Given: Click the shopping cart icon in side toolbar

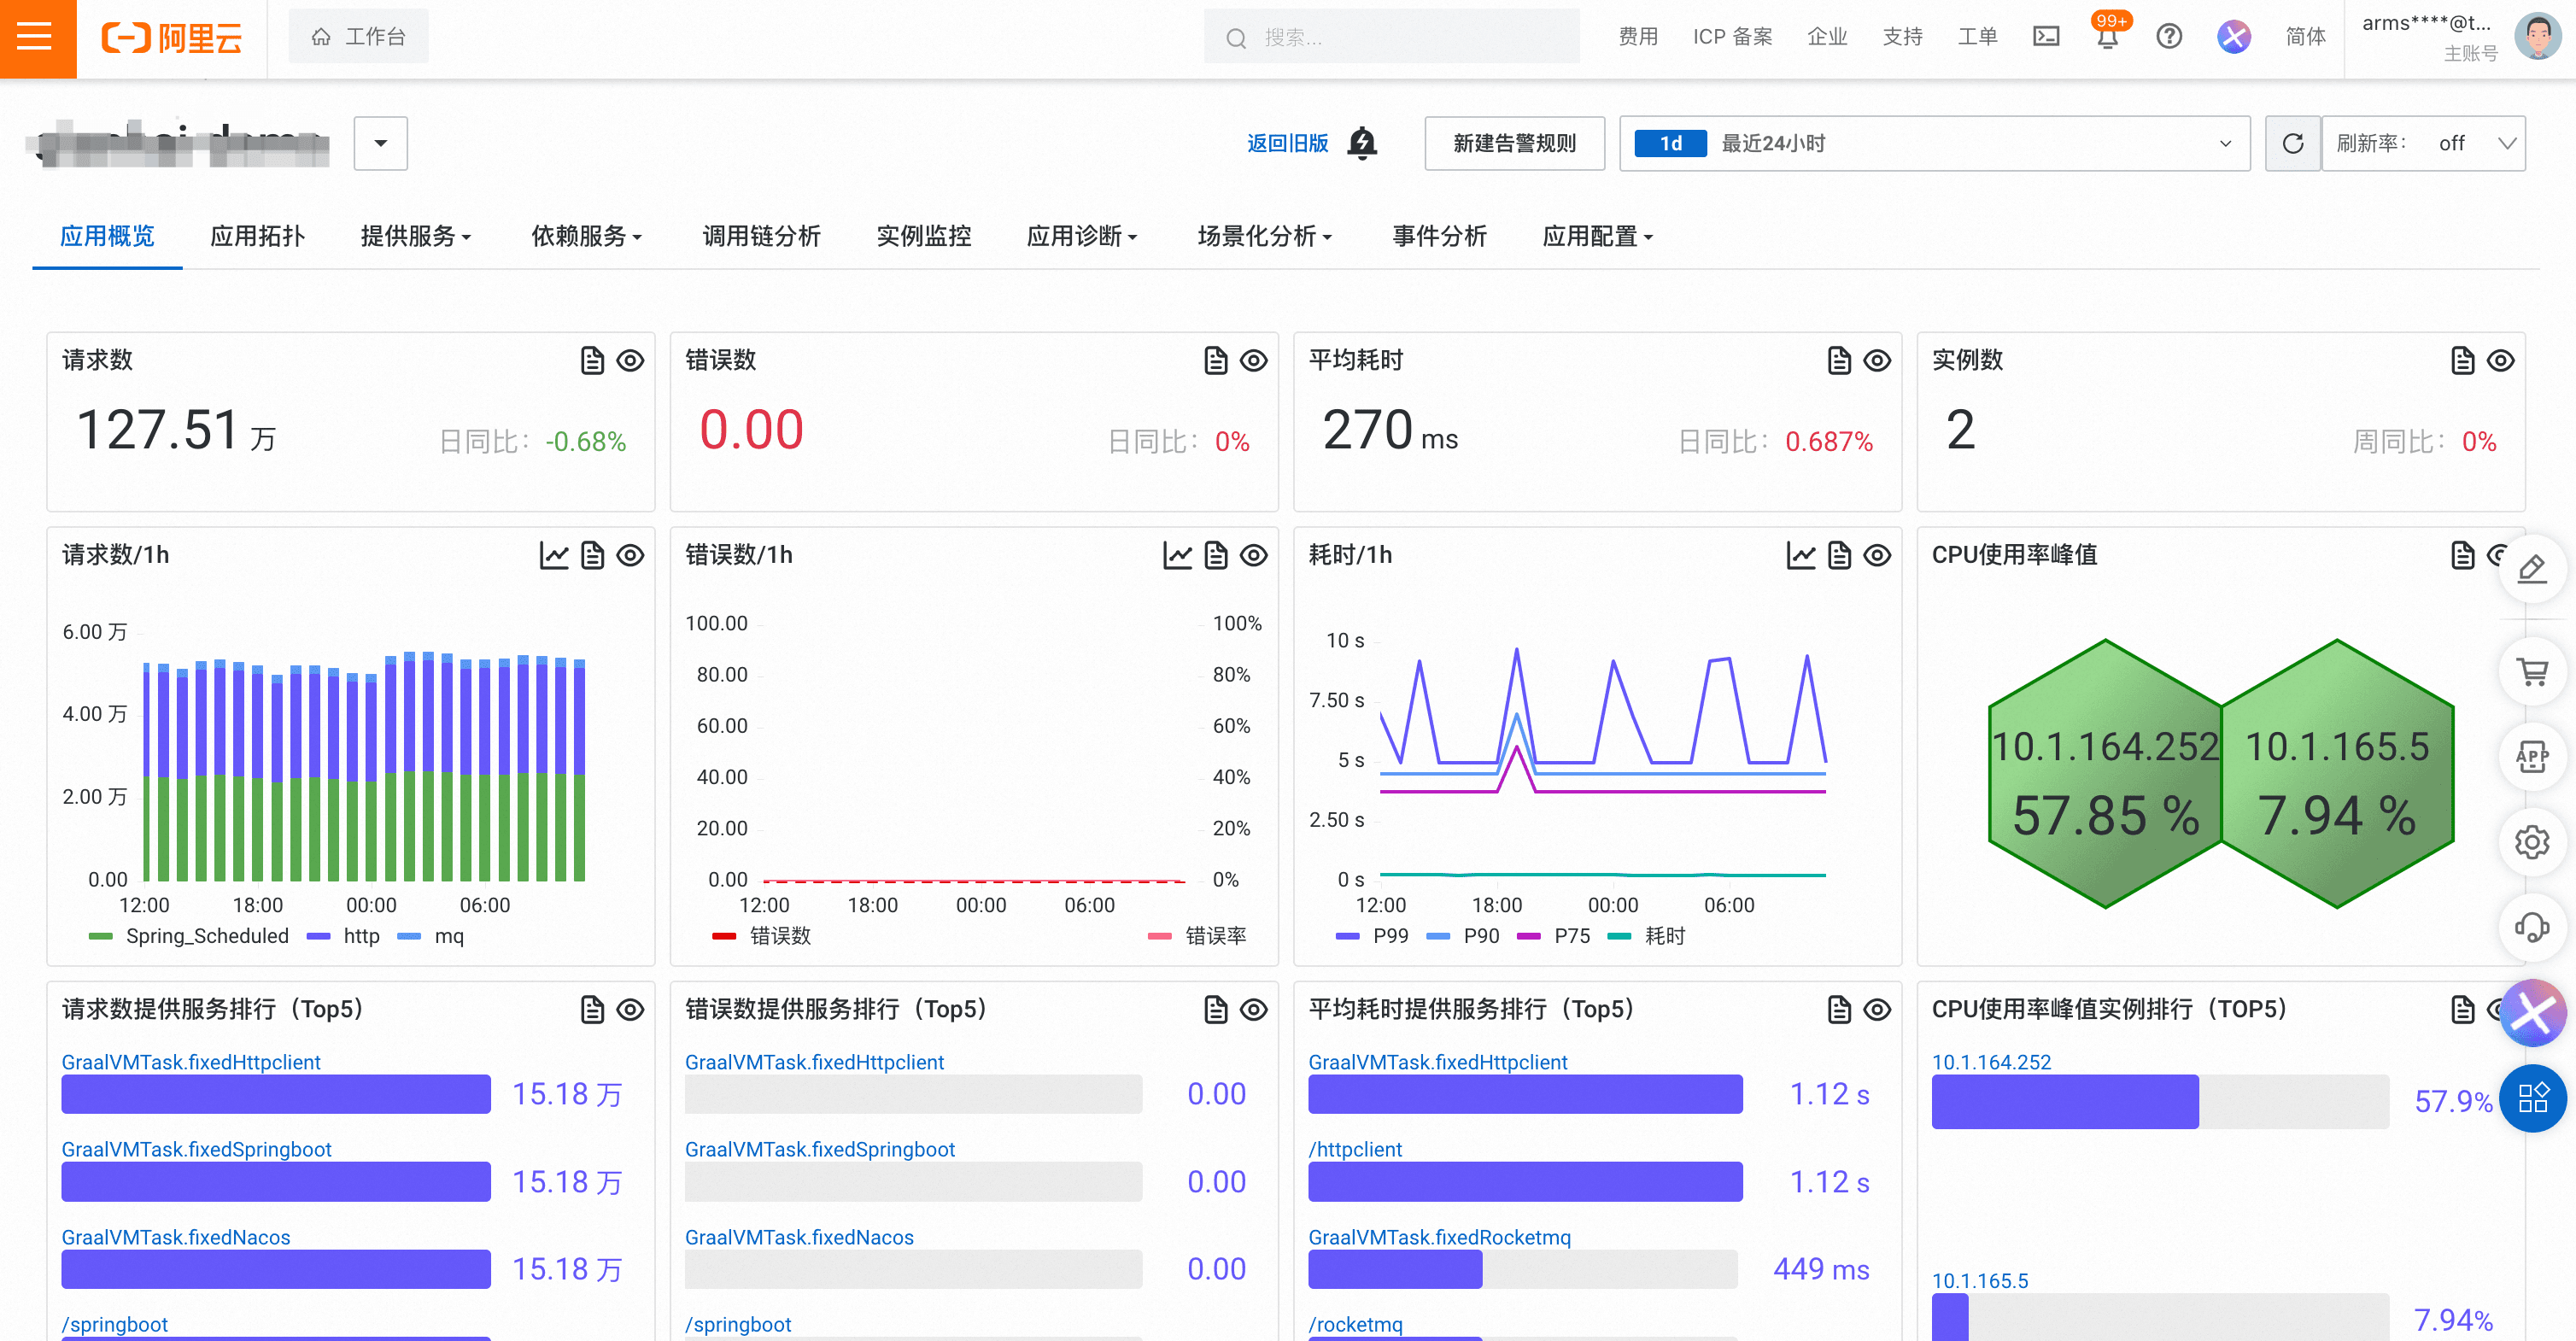Looking at the screenshot, I should (2532, 672).
